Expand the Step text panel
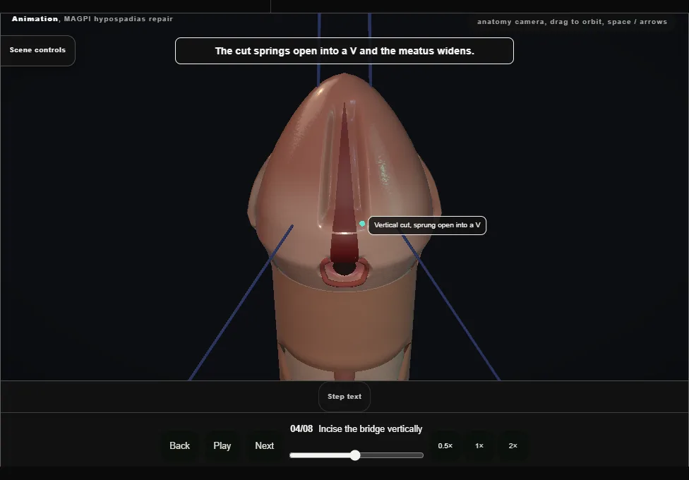Image resolution: width=689 pixels, height=480 pixels. pyautogui.click(x=344, y=397)
